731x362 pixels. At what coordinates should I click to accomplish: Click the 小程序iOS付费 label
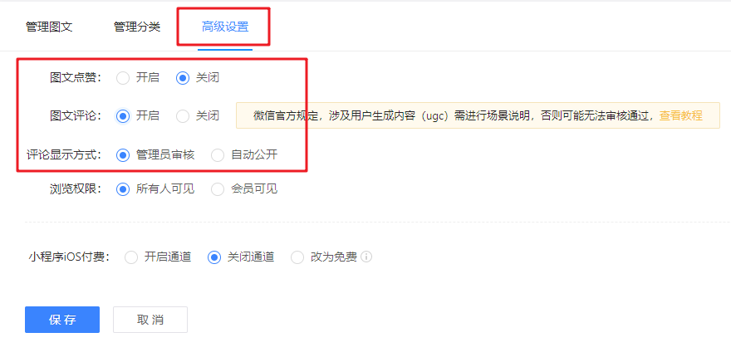[69, 257]
